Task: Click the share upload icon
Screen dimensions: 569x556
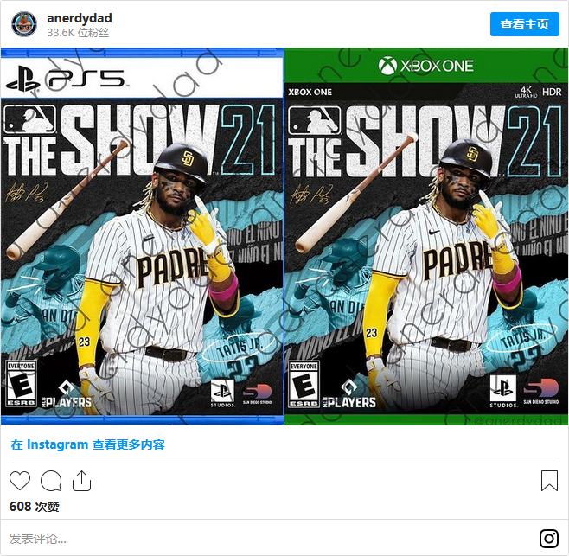Action: click(81, 481)
